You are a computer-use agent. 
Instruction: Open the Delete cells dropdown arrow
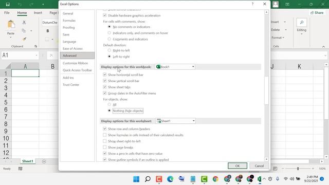tap(286, 30)
